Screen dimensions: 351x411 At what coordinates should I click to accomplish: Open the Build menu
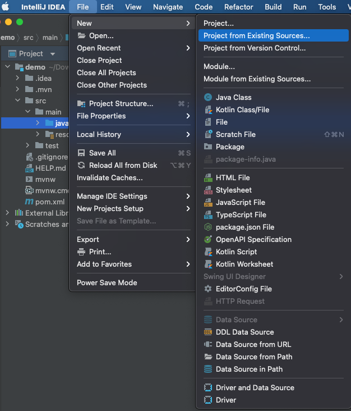coord(273,7)
